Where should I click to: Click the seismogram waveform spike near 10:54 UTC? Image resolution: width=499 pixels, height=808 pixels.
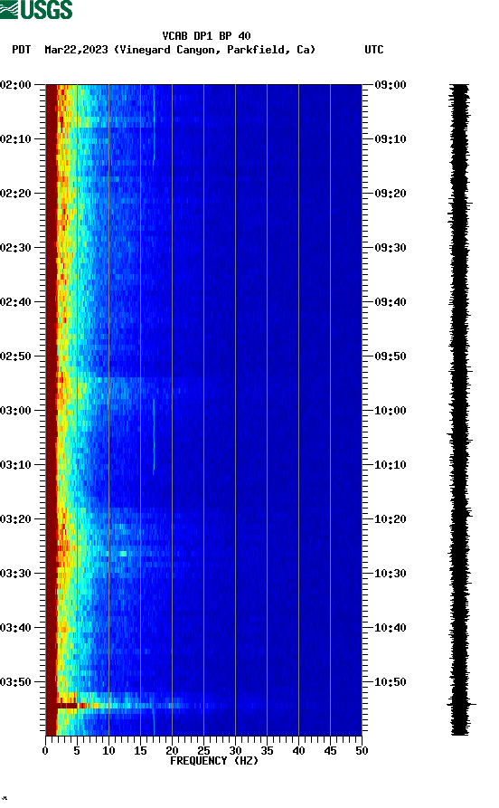point(461,704)
